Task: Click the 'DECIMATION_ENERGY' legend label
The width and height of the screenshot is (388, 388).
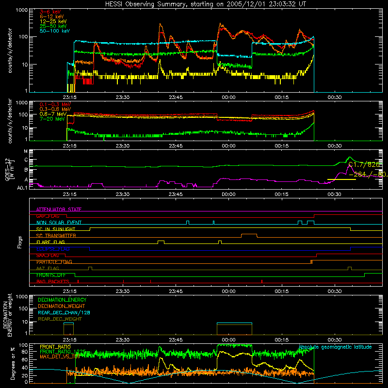Action: click(x=62, y=300)
